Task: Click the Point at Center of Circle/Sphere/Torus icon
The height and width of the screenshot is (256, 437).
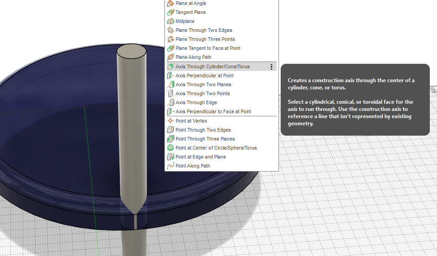Action: (x=170, y=148)
